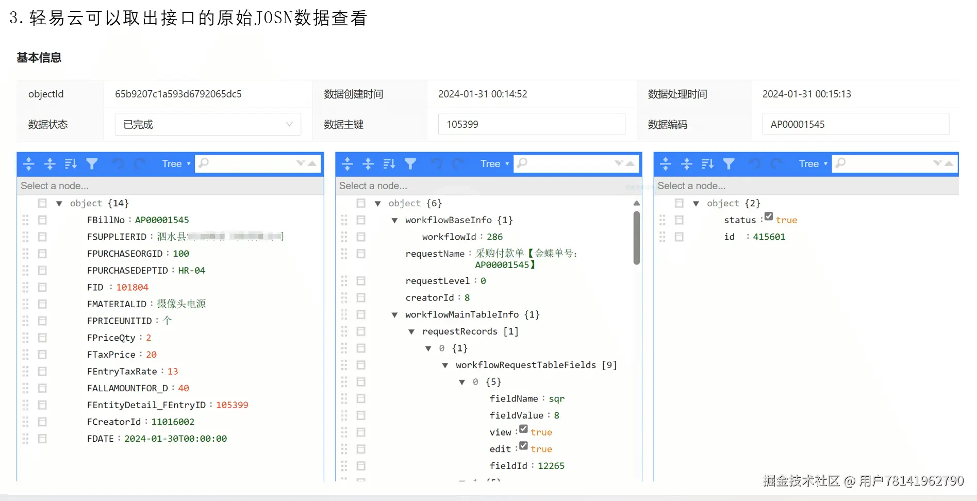The width and height of the screenshot is (977, 501).
Task: Select the FDATE value 2024-01-30T00:00:00
Action: tap(176, 439)
